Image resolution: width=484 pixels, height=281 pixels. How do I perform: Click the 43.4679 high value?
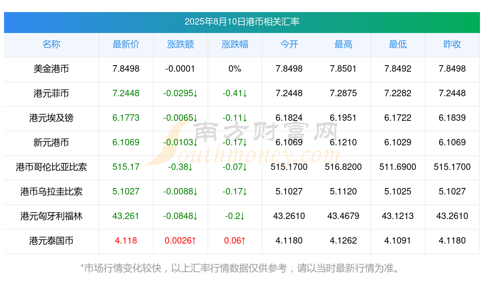pyautogui.click(x=343, y=216)
